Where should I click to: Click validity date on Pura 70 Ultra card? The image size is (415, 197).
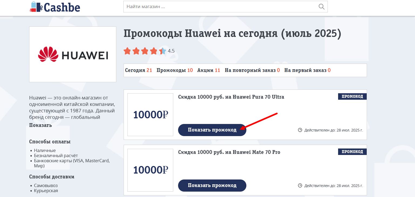(334, 130)
